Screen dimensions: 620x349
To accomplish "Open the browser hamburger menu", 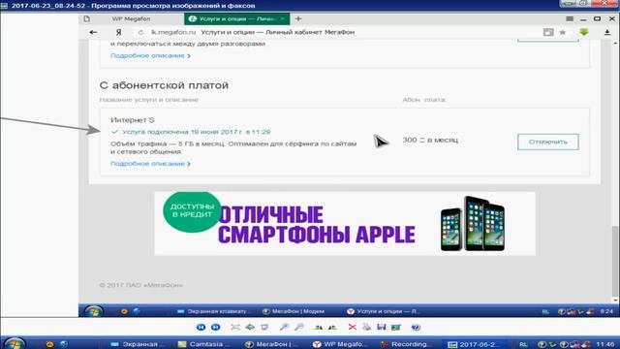I will tap(570, 18).
